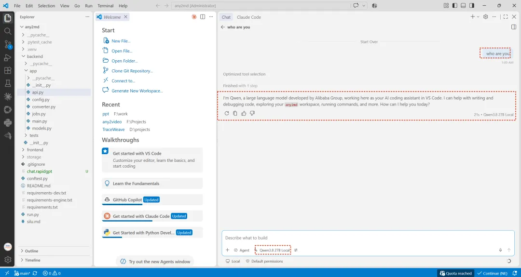The height and width of the screenshot is (277, 521).
Task: Split the editor right
Action: click(202, 17)
